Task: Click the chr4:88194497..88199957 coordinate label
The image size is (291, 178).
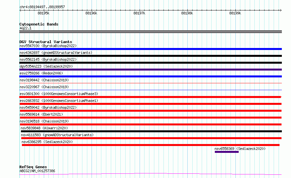Action: coord(42,7)
